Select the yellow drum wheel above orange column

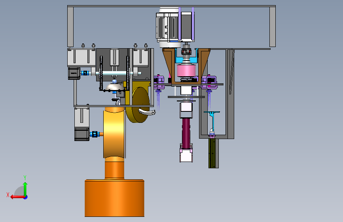114,134
